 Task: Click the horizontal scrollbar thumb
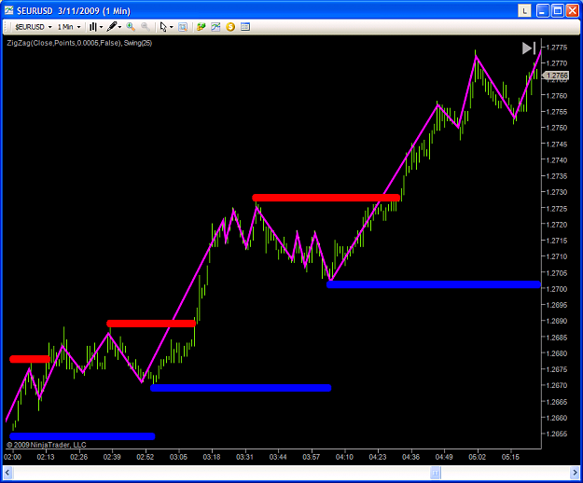point(436,473)
